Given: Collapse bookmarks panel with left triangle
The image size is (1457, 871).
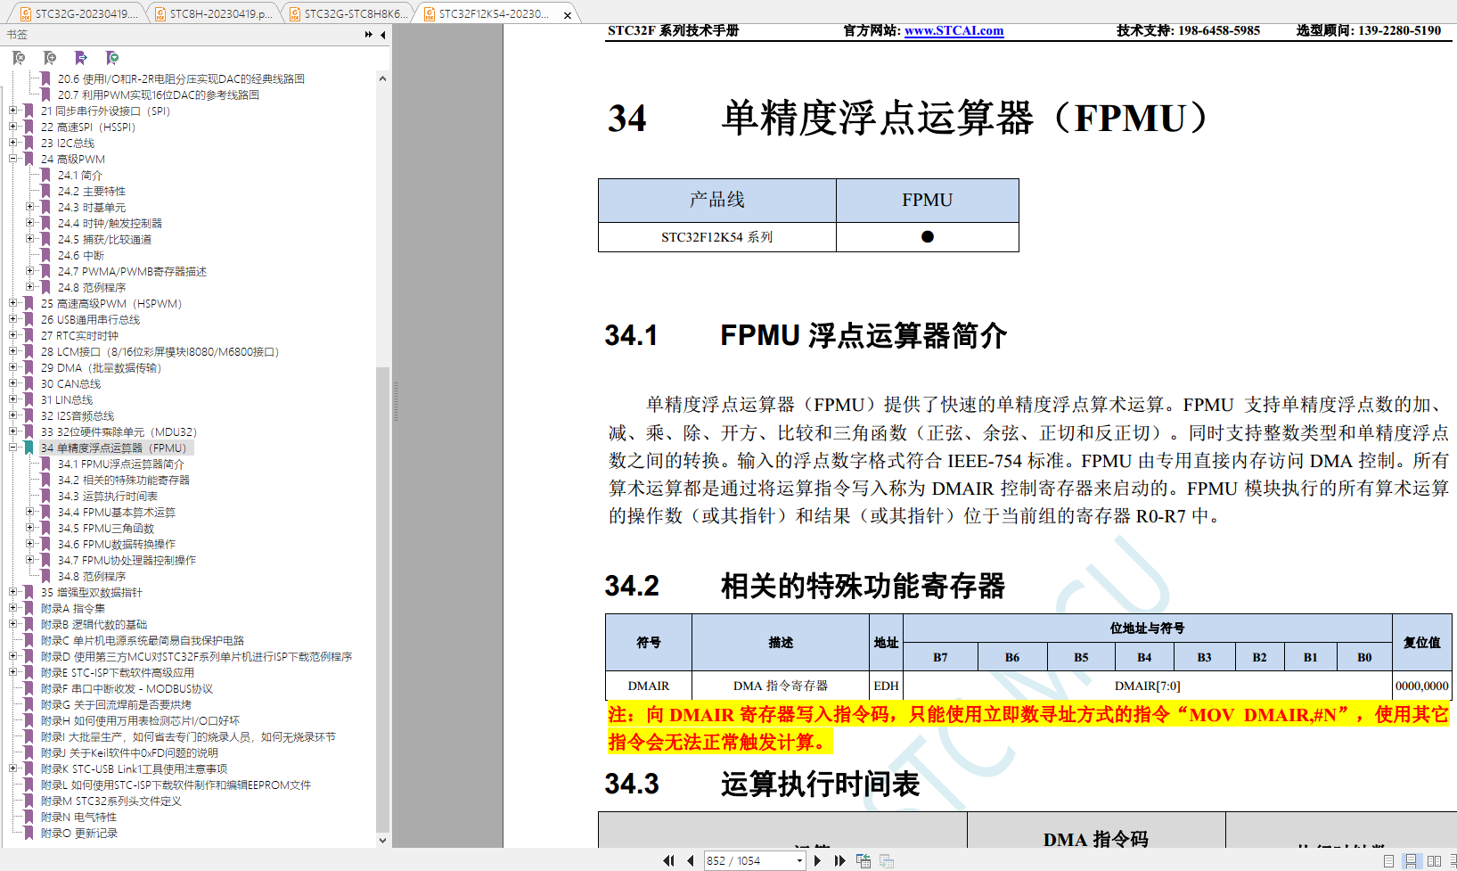Looking at the screenshot, I should point(383,35).
